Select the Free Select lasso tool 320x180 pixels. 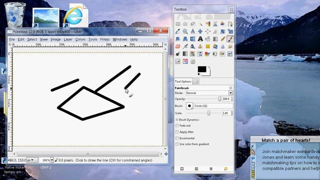click(192, 24)
